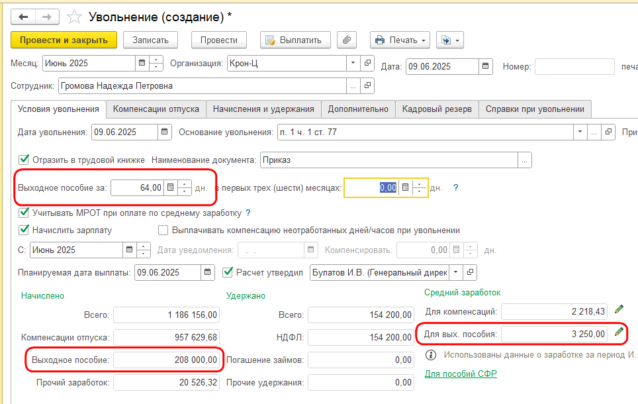The height and width of the screenshot is (404, 638).
Task: Expand the Организация dropdown list
Action: click(353, 63)
